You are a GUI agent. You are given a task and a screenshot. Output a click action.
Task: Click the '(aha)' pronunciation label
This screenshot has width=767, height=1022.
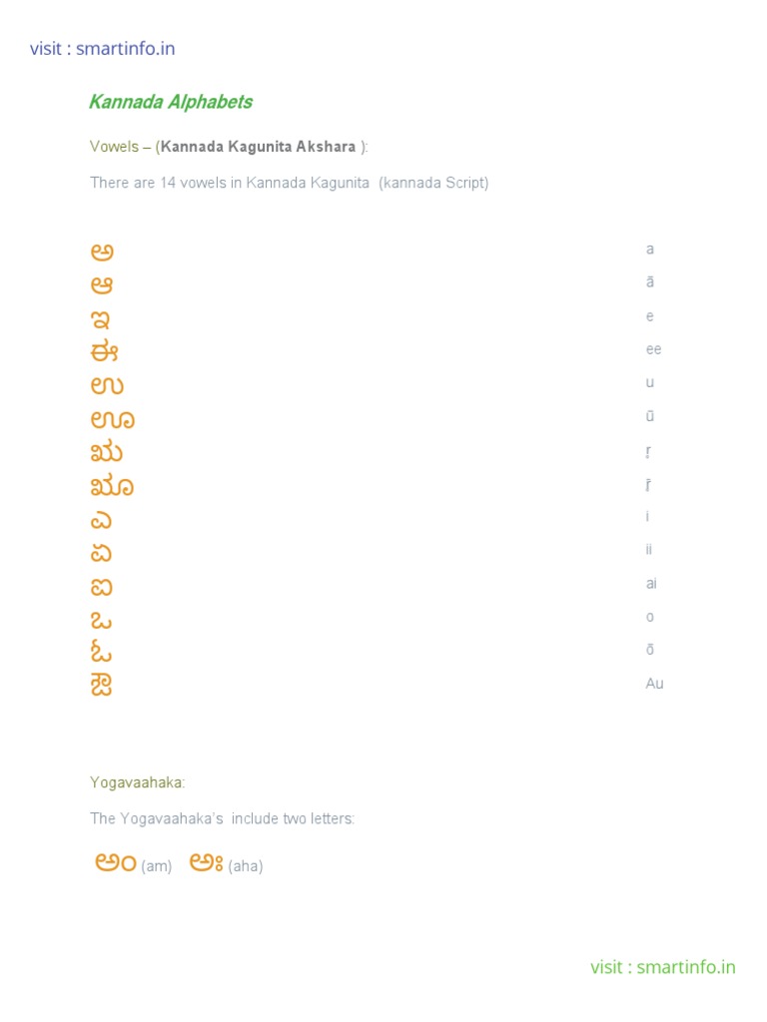click(x=246, y=866)
